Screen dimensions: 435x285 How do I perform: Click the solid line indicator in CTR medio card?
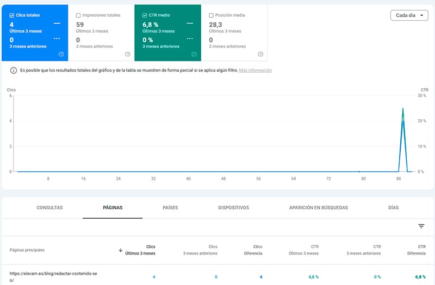coord(190,23)
